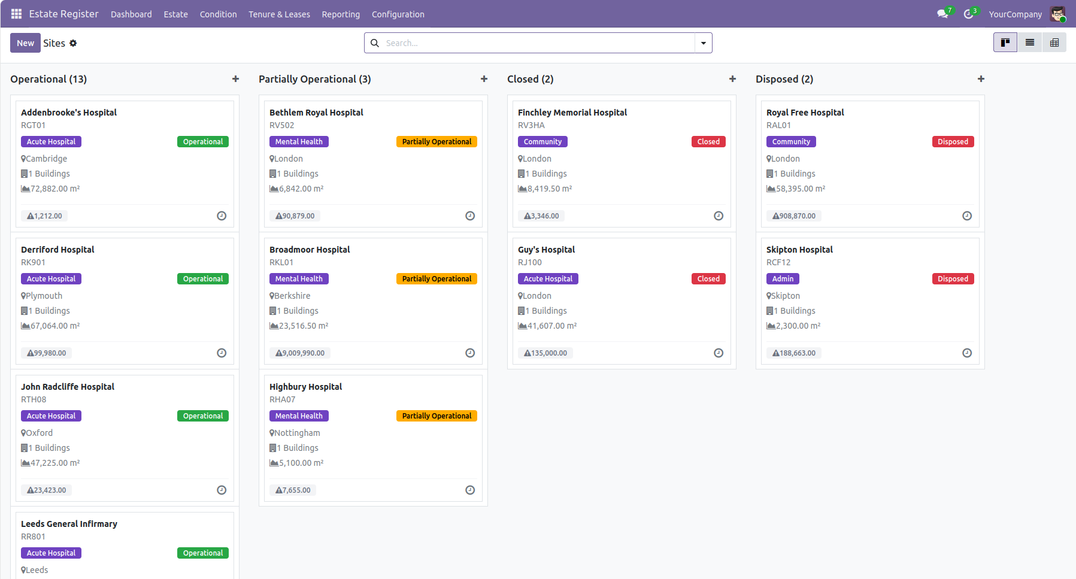Open the Estate menu
Image resolution: width=1076 pixels, height=579 pixels.
(176, 14)
